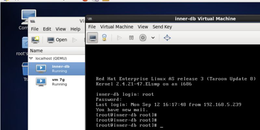Click inner-db window title bar menu icon
This screenshot has width=260, height=130.
90,19
